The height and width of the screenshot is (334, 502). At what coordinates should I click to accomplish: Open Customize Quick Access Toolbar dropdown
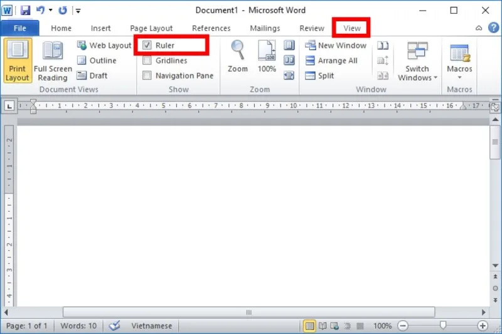point(78,11)
